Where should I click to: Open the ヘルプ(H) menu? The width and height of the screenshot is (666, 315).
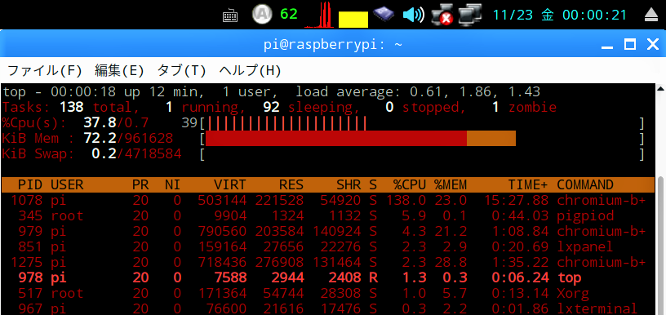pyautogui.click(x=250, y=70)
